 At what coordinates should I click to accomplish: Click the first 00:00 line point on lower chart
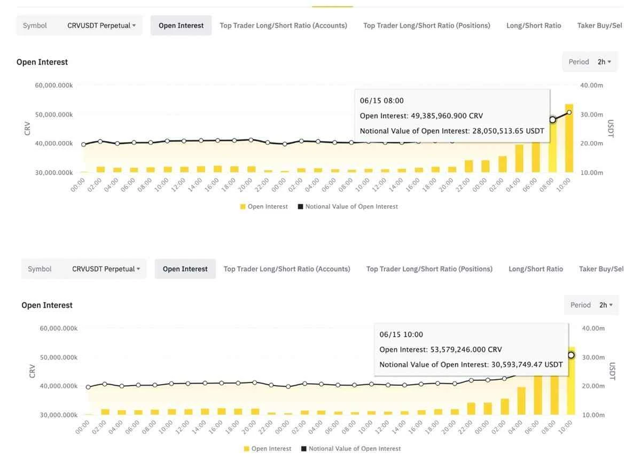coord(88,387)
